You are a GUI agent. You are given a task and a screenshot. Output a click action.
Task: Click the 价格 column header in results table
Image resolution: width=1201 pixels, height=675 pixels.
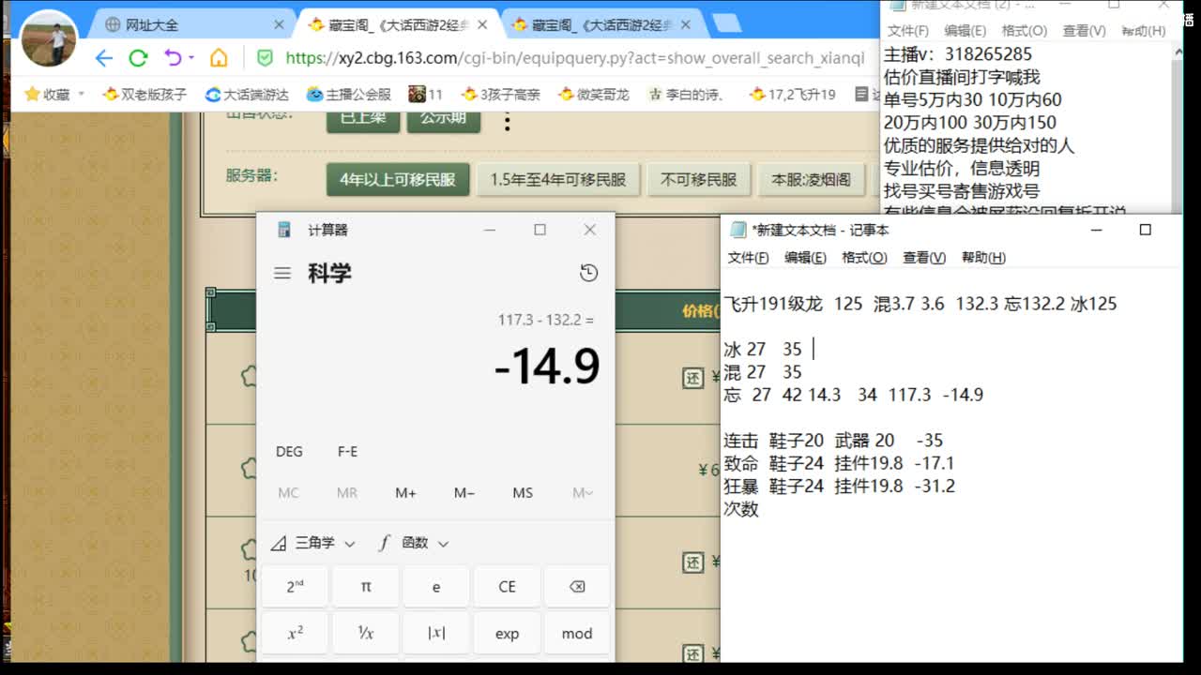click(701, 310)
